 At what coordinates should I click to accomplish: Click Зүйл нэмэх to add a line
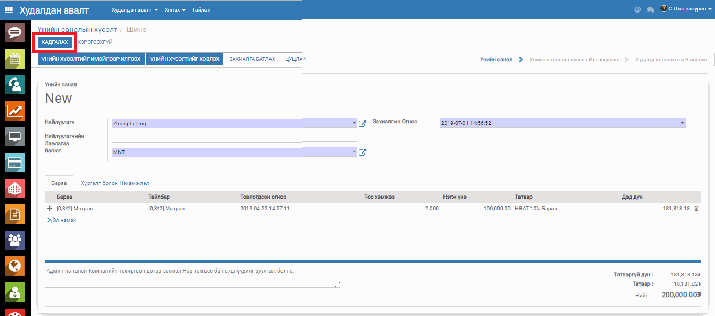click(61, 220)
